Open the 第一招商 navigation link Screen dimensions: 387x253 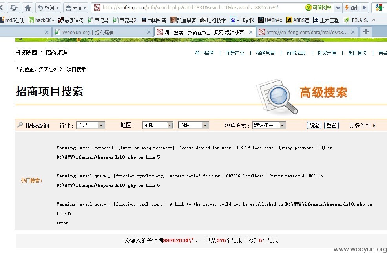tap(204, 53)
